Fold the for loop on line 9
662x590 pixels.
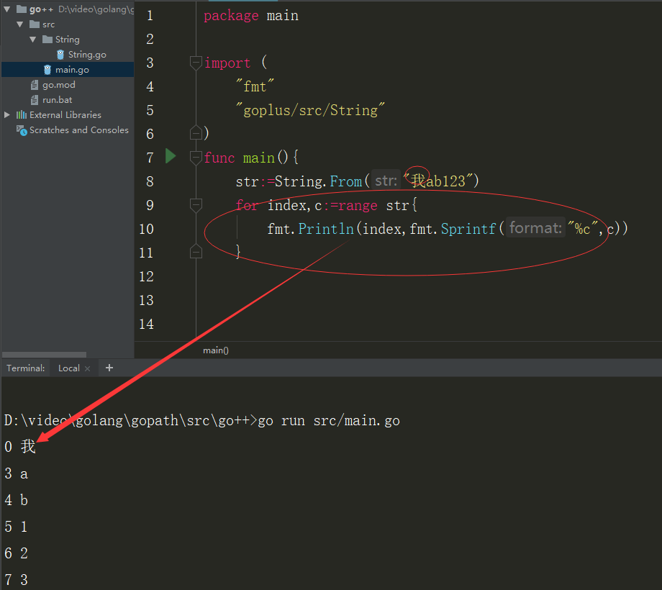pyautogui.click(x=196, y=205)
